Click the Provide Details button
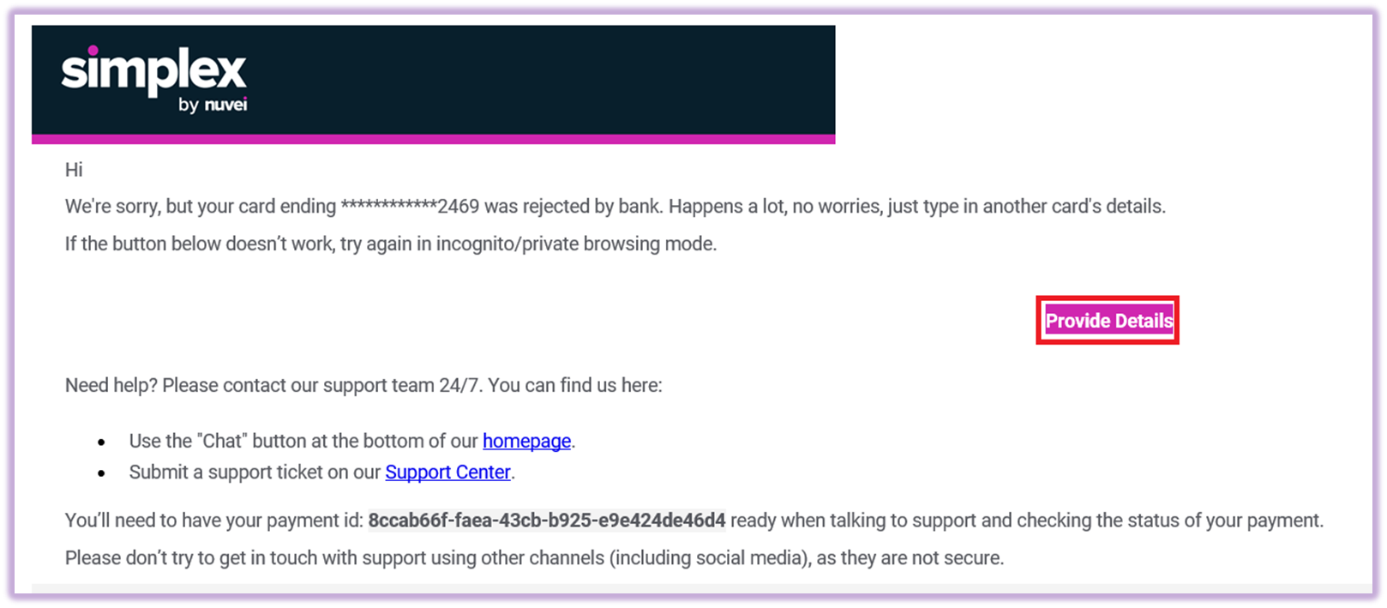 [x=1108, y=321]
